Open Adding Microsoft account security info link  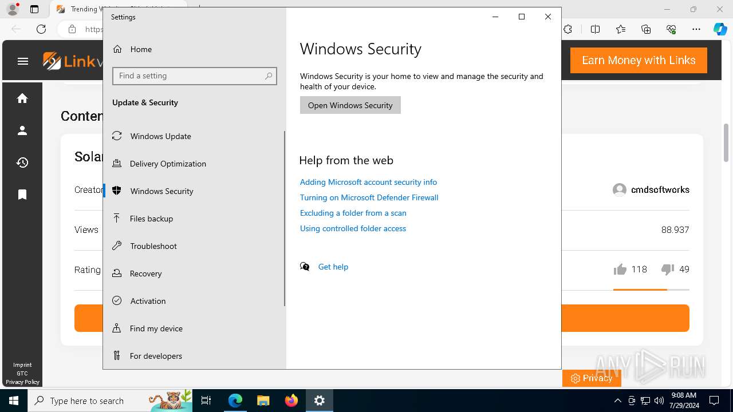tap(368, 182)
